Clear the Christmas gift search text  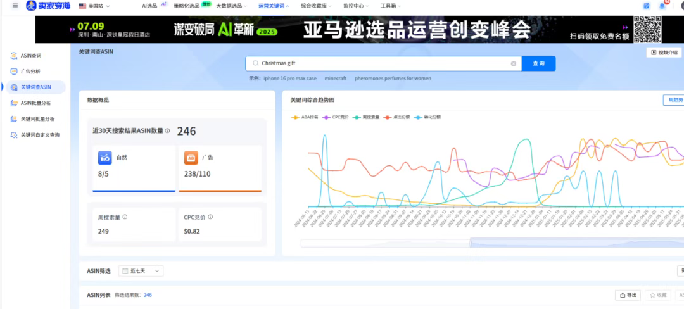coord(514,63)
